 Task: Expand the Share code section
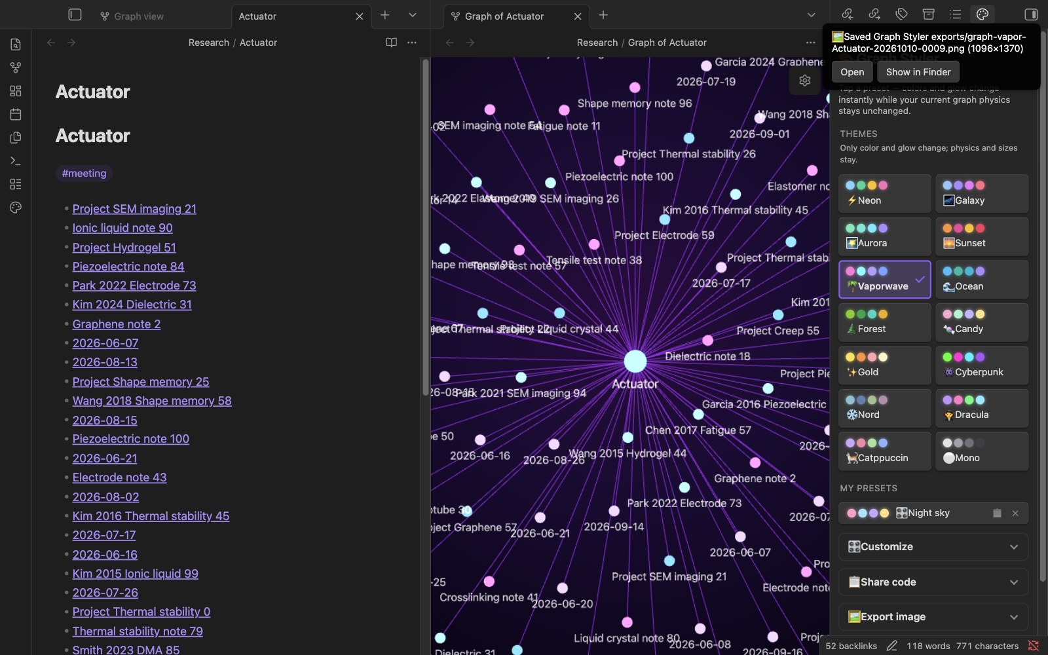click(933, 582)
